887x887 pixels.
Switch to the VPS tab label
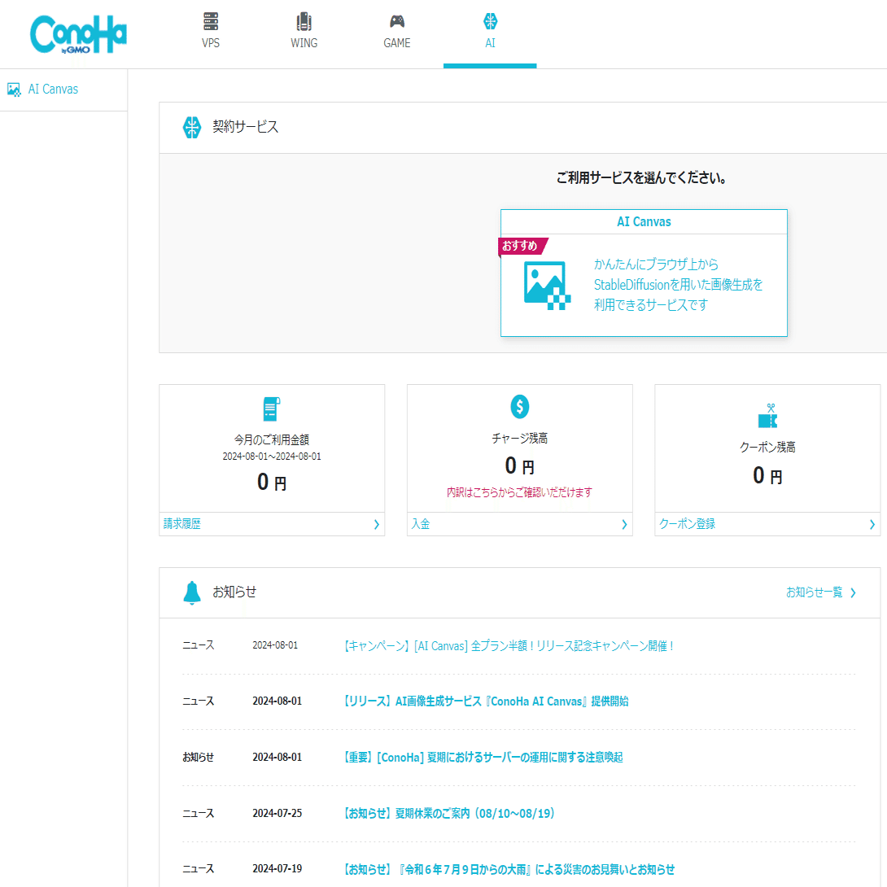[211, 43]
